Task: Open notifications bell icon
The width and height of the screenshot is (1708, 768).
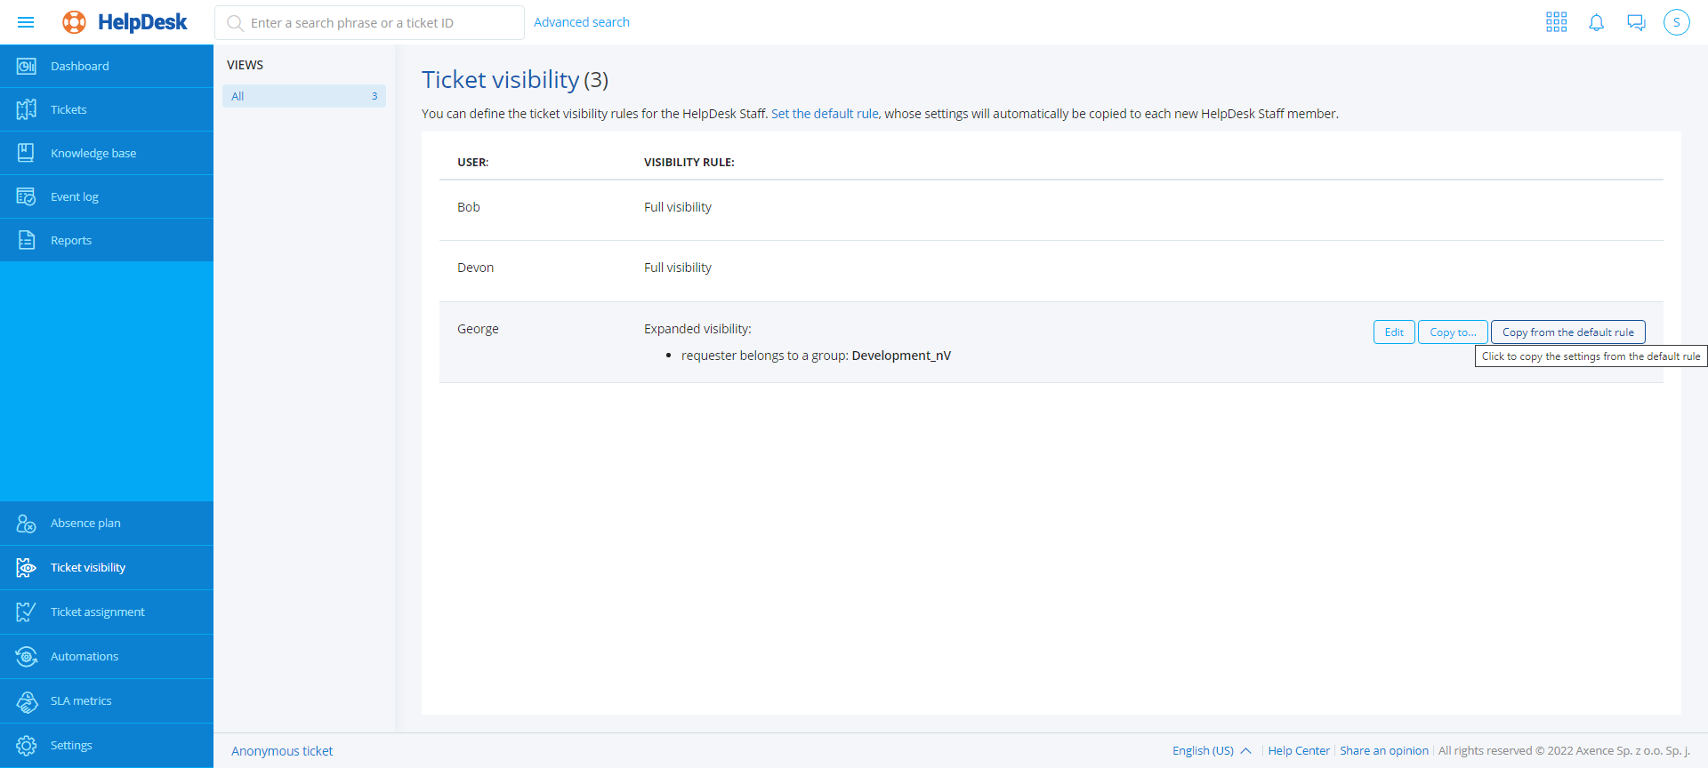Action: pos(1596,22)
